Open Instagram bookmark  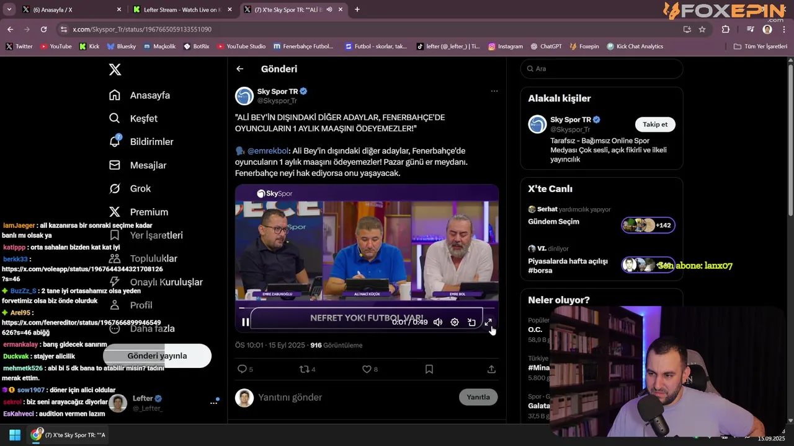(x=506, y=46)
